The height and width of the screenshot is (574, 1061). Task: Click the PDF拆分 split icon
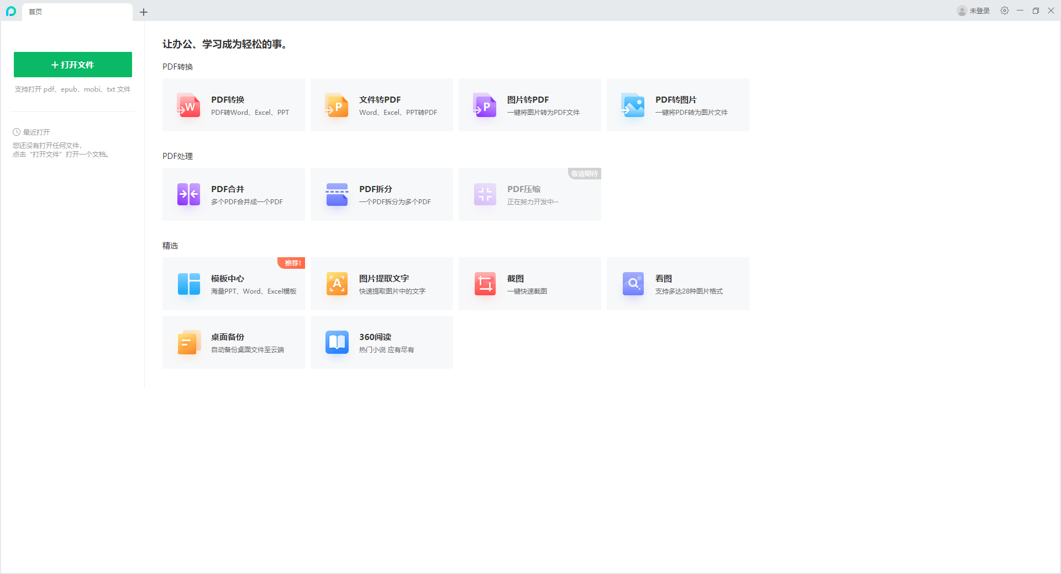pyautogui.click(x=337, y=194)
